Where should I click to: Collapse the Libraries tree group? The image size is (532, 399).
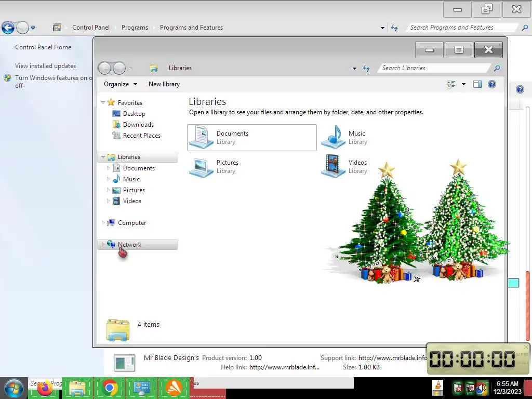click(x=103, y=157)
